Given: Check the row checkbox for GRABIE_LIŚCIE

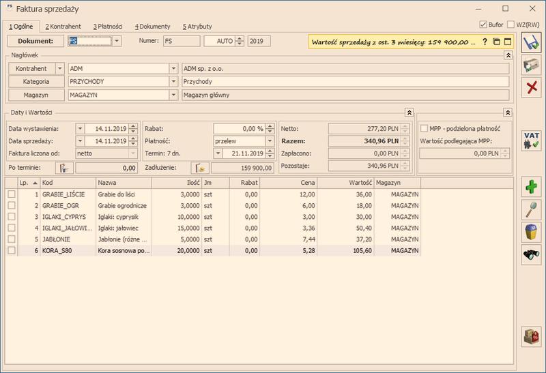Looking at the screenshot, I should tap(12, 194).
